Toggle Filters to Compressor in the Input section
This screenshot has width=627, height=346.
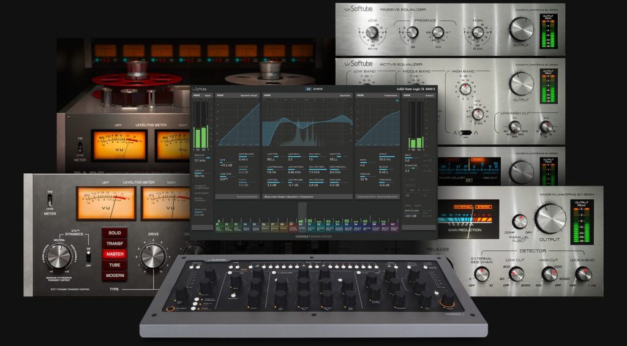(200, 186)
